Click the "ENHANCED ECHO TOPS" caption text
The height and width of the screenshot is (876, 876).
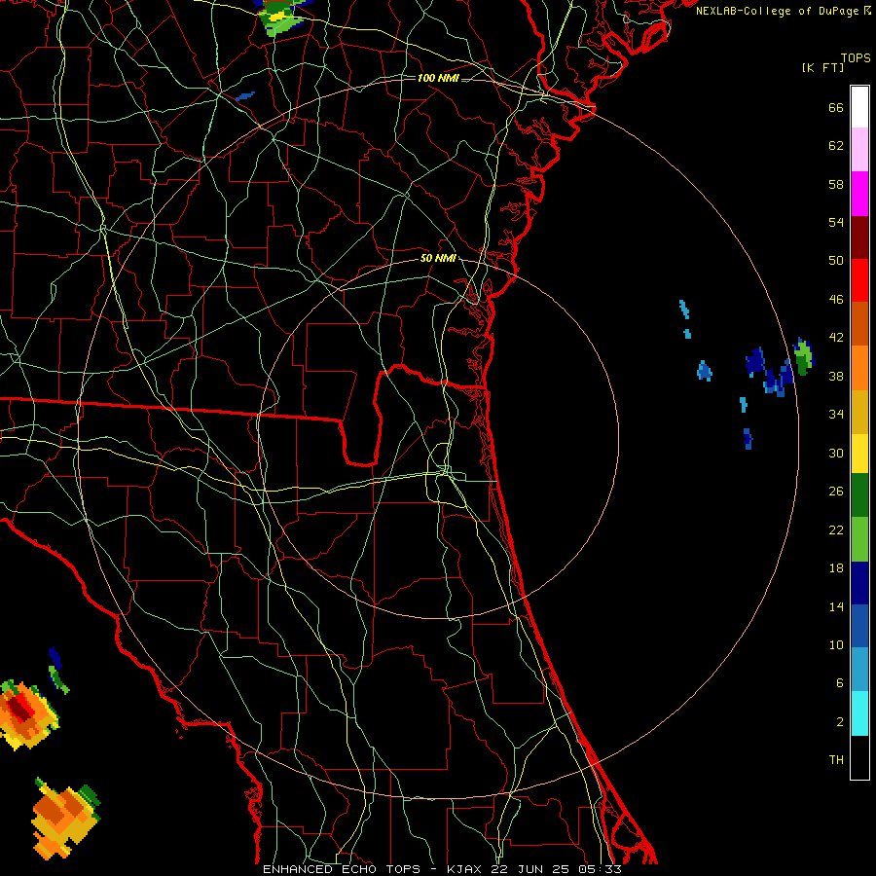tap(342, 869)
